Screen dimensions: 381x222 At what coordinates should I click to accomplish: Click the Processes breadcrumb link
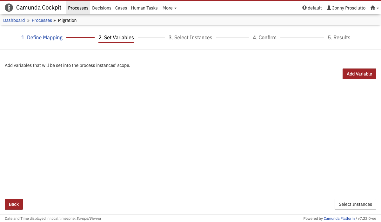coord(42,20)
